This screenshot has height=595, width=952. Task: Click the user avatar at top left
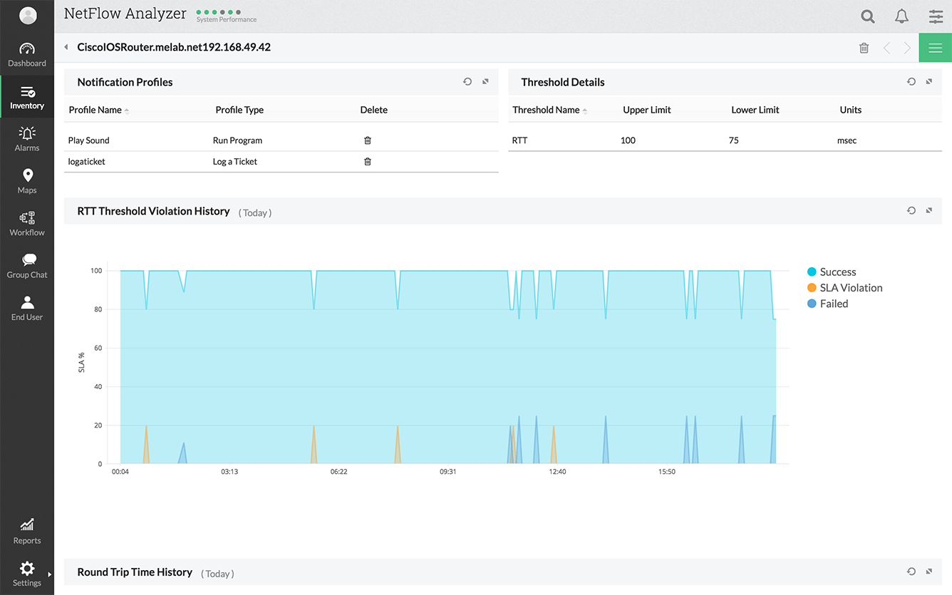pyautogui.click(x=27, y=16)
